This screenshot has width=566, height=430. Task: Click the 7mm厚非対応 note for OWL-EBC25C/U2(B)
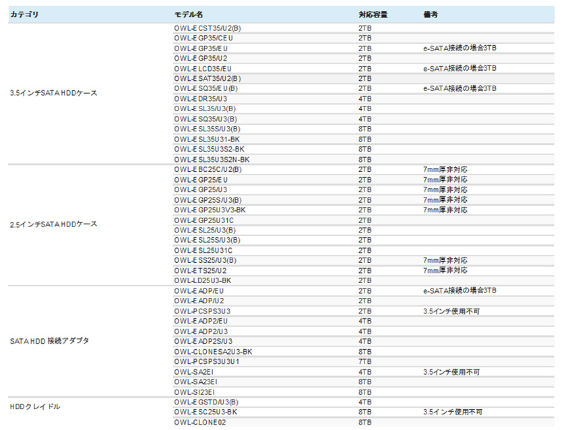tap(445, 169)
